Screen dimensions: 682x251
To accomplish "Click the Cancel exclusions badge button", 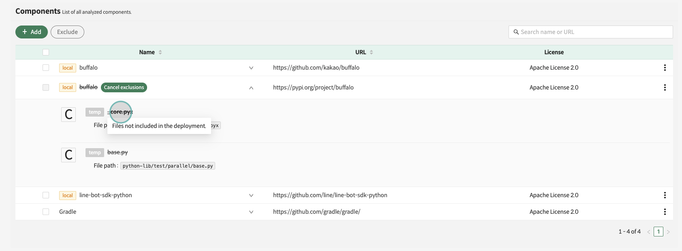I will pos(124,87).
